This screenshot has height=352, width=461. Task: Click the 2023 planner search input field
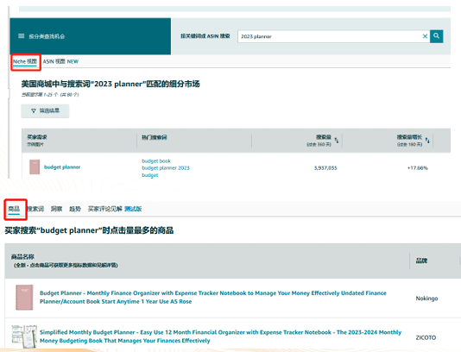pyautogui.click(x=329, y=36)
